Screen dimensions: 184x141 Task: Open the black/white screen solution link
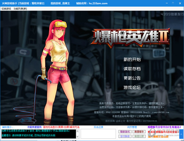pyautogui.click(x=61, y=127)
